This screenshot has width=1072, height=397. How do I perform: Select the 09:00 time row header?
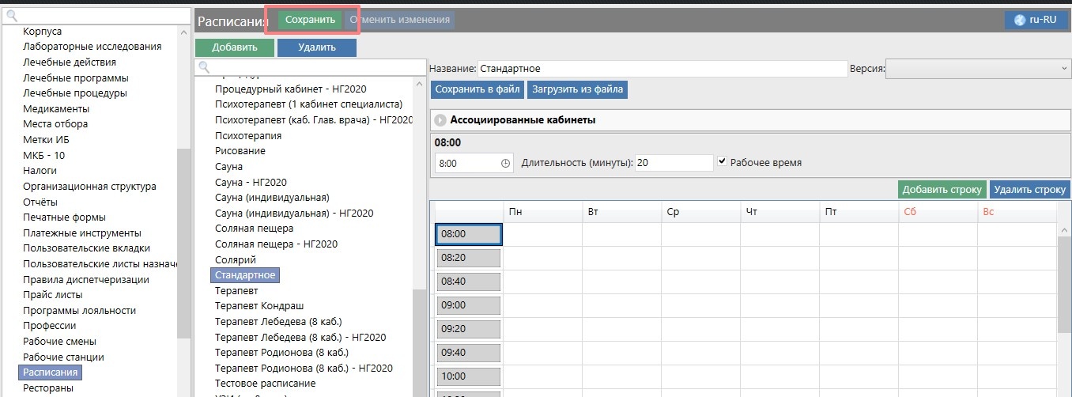tap(469, 304)
